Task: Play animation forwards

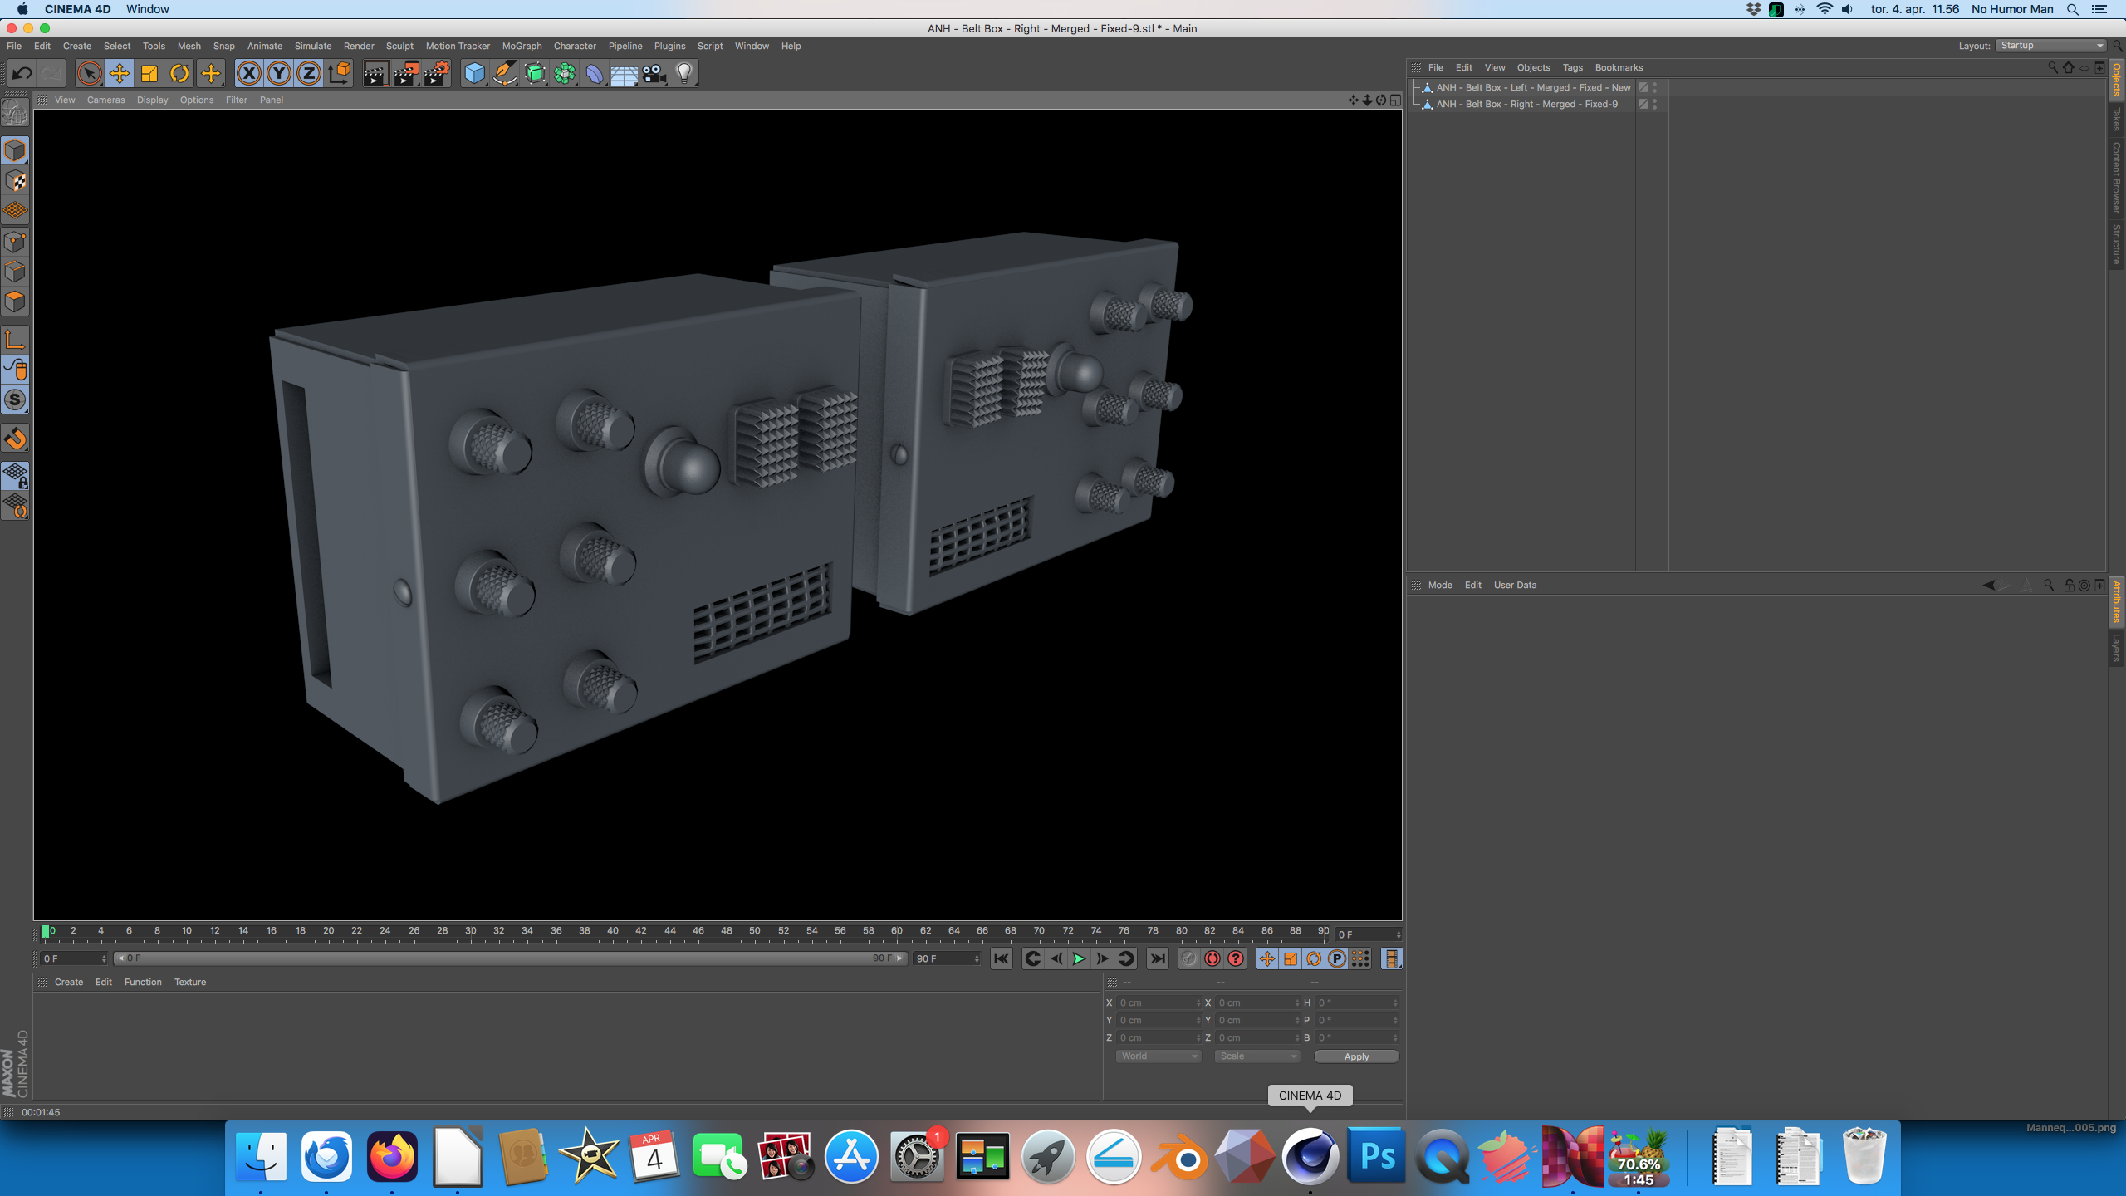Action: tap(1079, 958)
